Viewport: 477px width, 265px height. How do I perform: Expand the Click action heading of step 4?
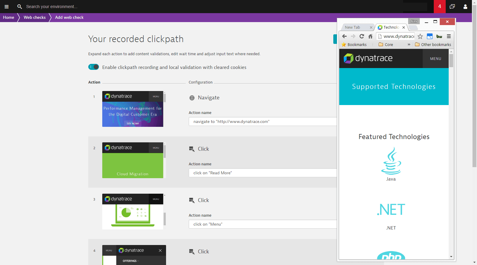[203, 252]
